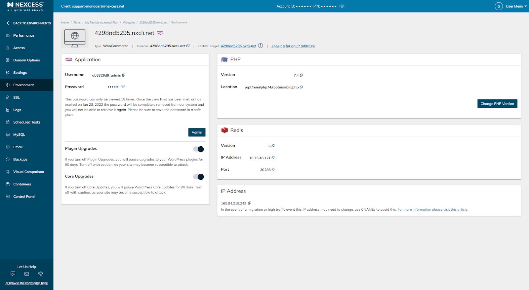Image resolution: width=529 pixels, height=290 pixels.
Task: Toggle Plugin Upgrades switch
Action: coord(198,149)
